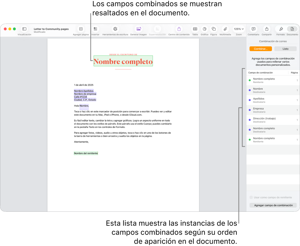The width and height of the screenshot is (300, 246).
Task: Open the Insertar menu
Action: click(x=95, y=29)
